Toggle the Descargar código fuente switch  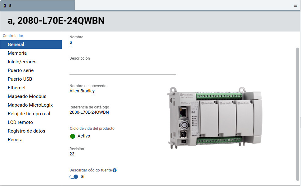click(74, 177)
